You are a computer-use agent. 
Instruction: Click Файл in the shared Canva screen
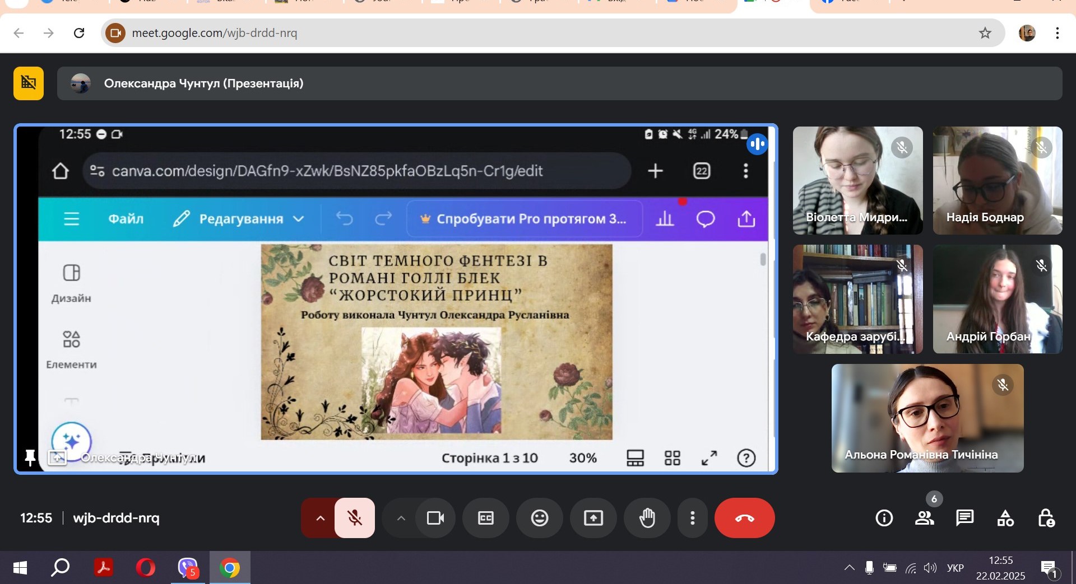click(126, 219)
